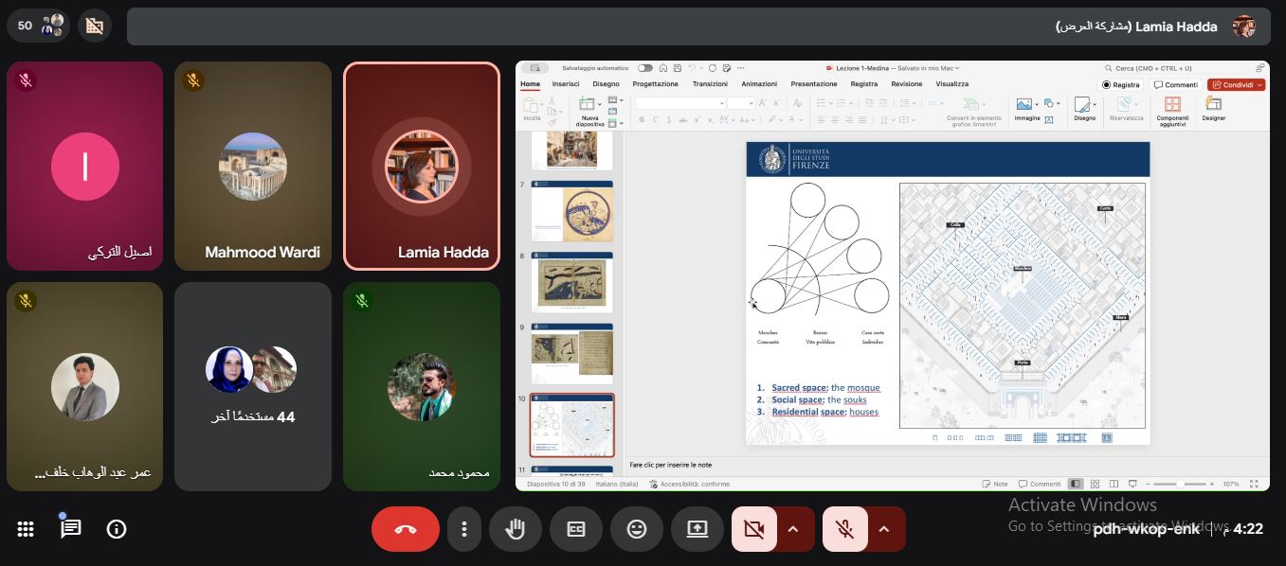Click the present screen button
The image size is (1286, 566).
tap(697, 529)
